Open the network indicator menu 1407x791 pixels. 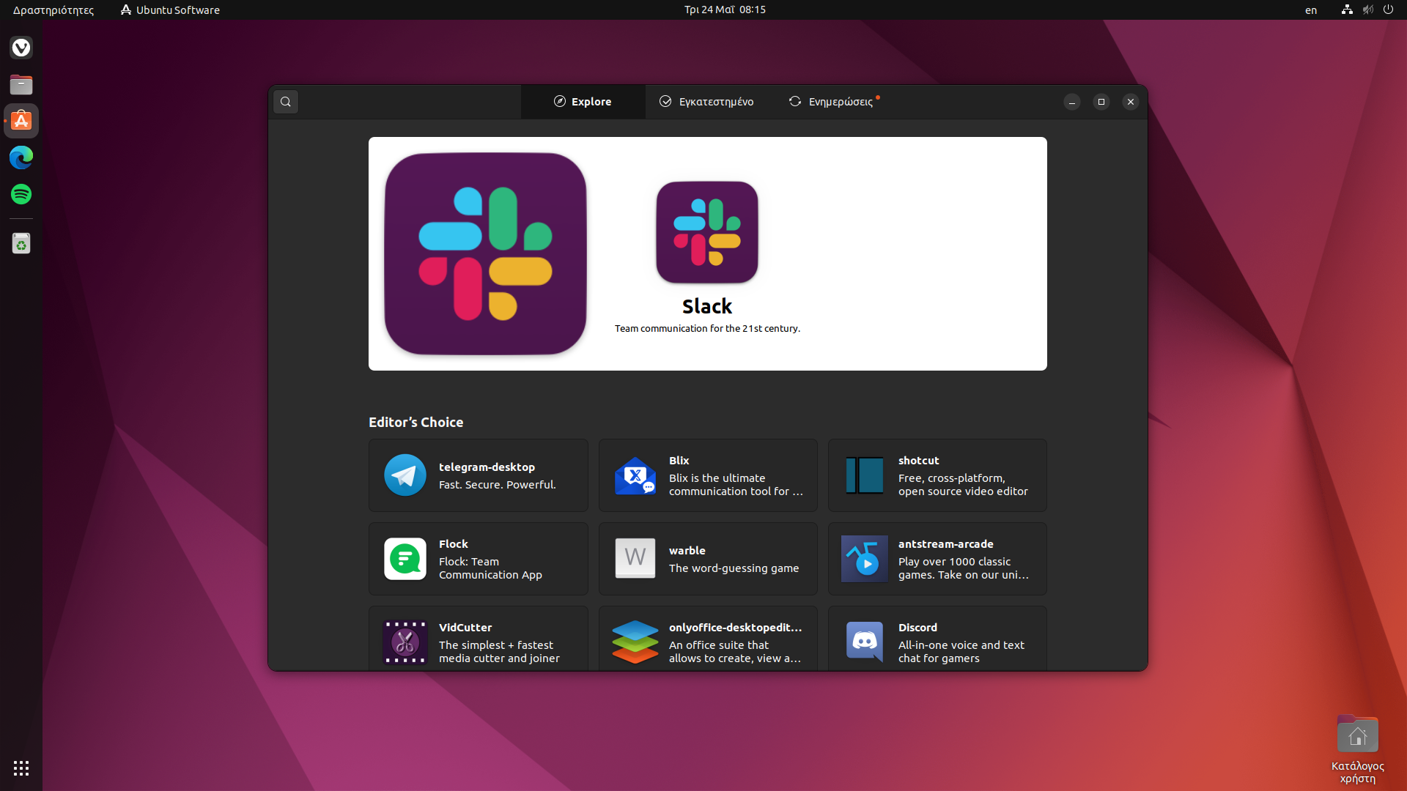click(1346, 10)
